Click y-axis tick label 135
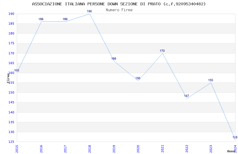Viewport: 238px width, 154px height. click(x=11, y=122)
